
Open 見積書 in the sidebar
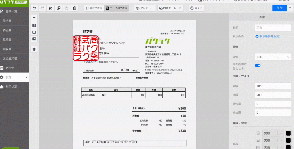point(14,40)
